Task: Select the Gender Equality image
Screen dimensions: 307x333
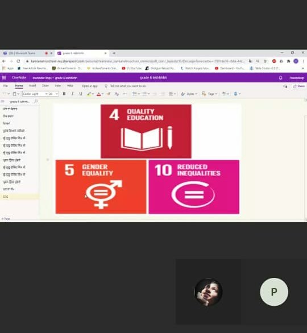Action: [x=101, y=187]
